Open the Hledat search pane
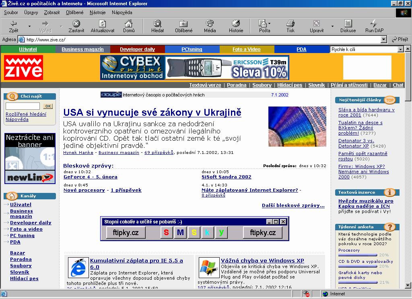 157,26
